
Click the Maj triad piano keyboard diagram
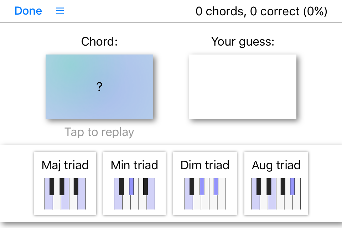65,194
